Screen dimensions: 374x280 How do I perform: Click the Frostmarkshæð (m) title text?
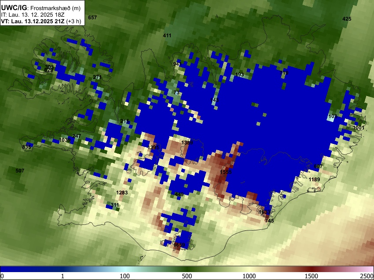pos(55,8)
